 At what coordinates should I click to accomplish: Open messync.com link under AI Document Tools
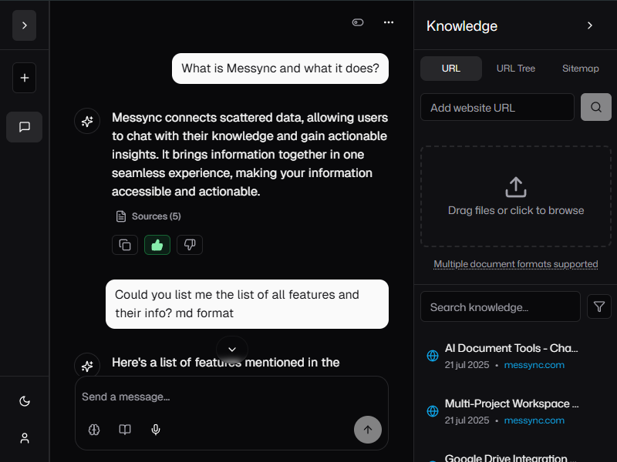[534, 365]
